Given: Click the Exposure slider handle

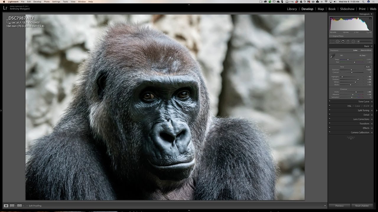Looking at the screenshot, I should (x=351, y=70).
